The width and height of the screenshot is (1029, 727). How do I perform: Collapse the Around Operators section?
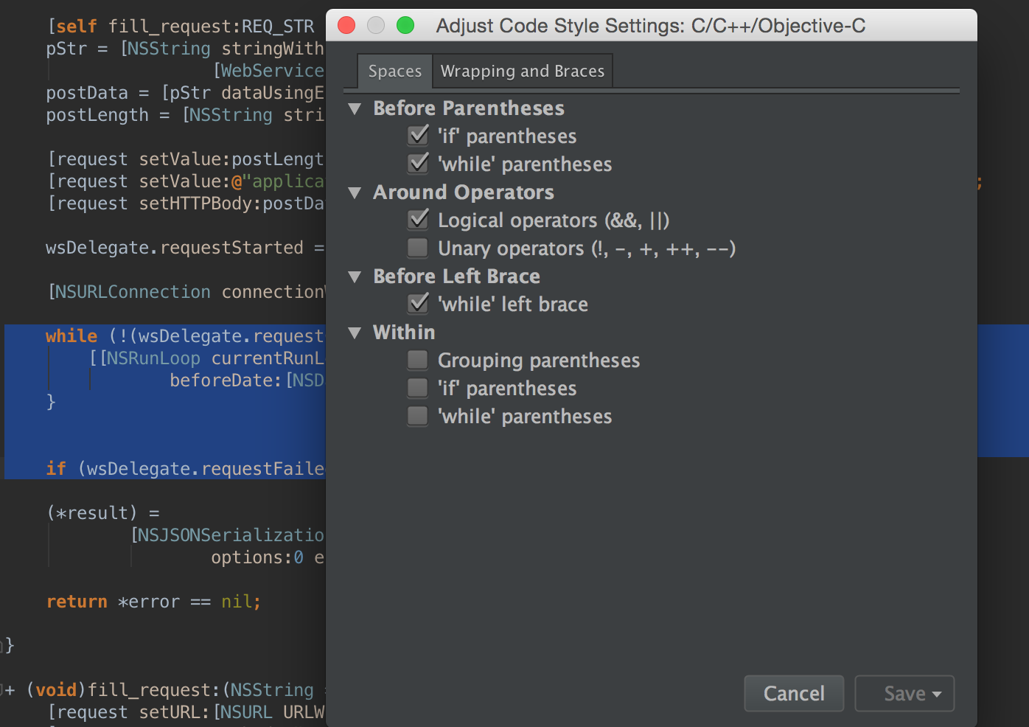(x=355, y=192)
